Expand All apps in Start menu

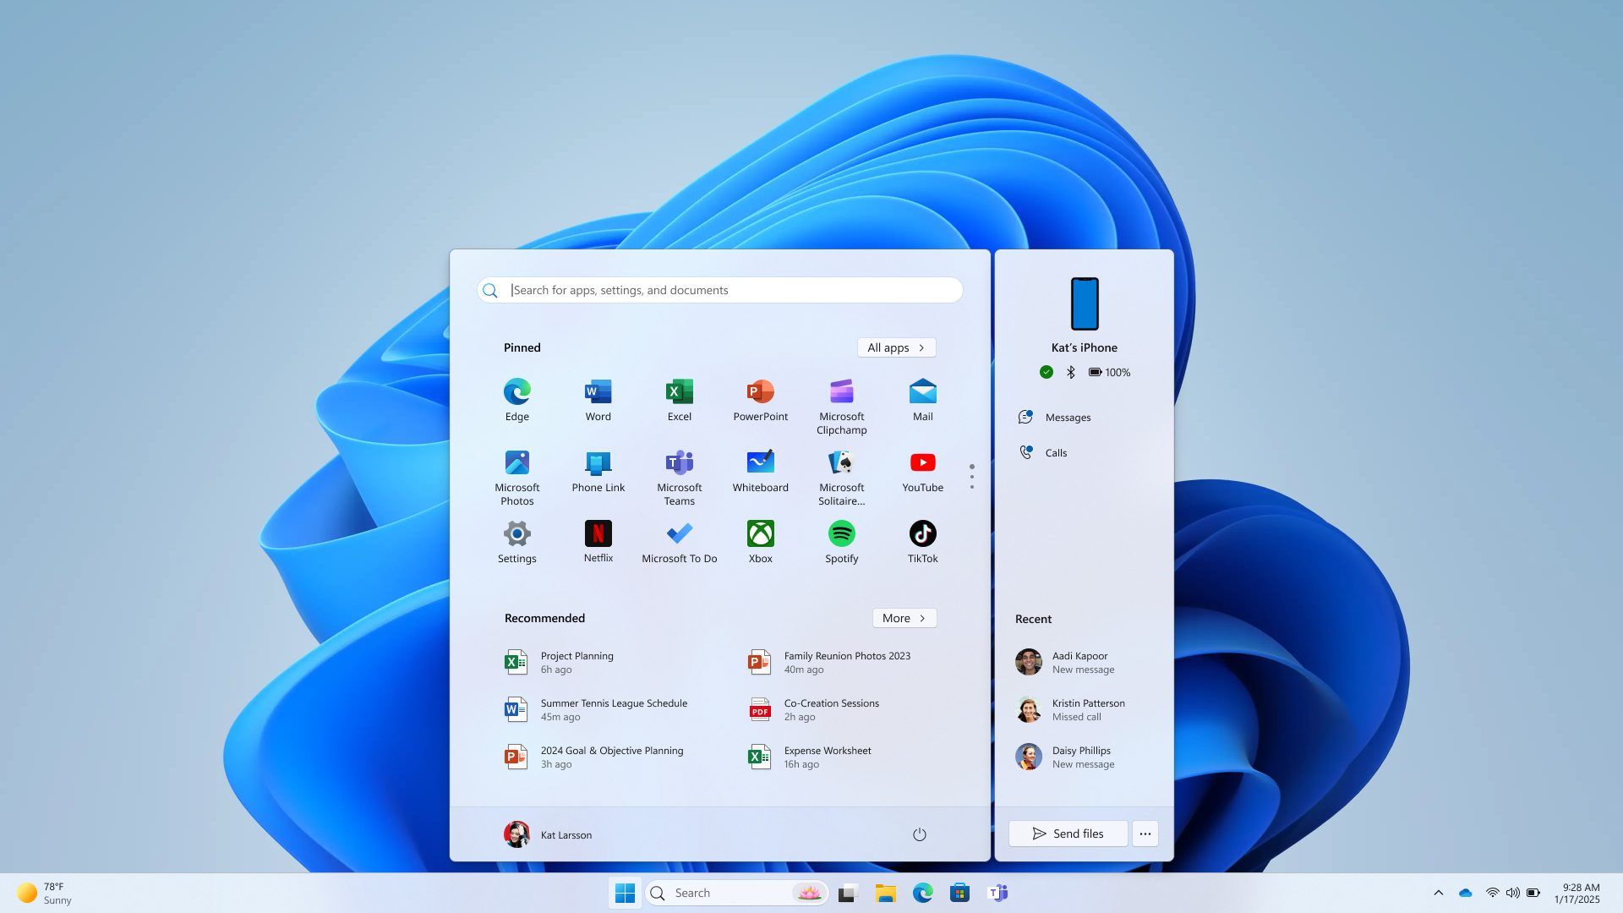point(896,347)
